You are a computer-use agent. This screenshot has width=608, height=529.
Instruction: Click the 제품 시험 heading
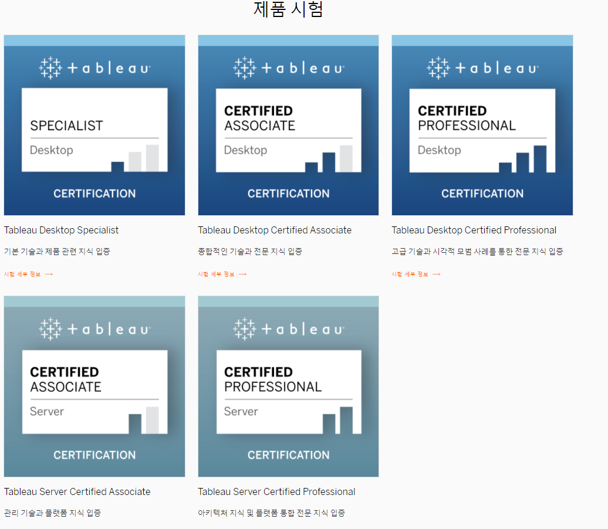288,9
